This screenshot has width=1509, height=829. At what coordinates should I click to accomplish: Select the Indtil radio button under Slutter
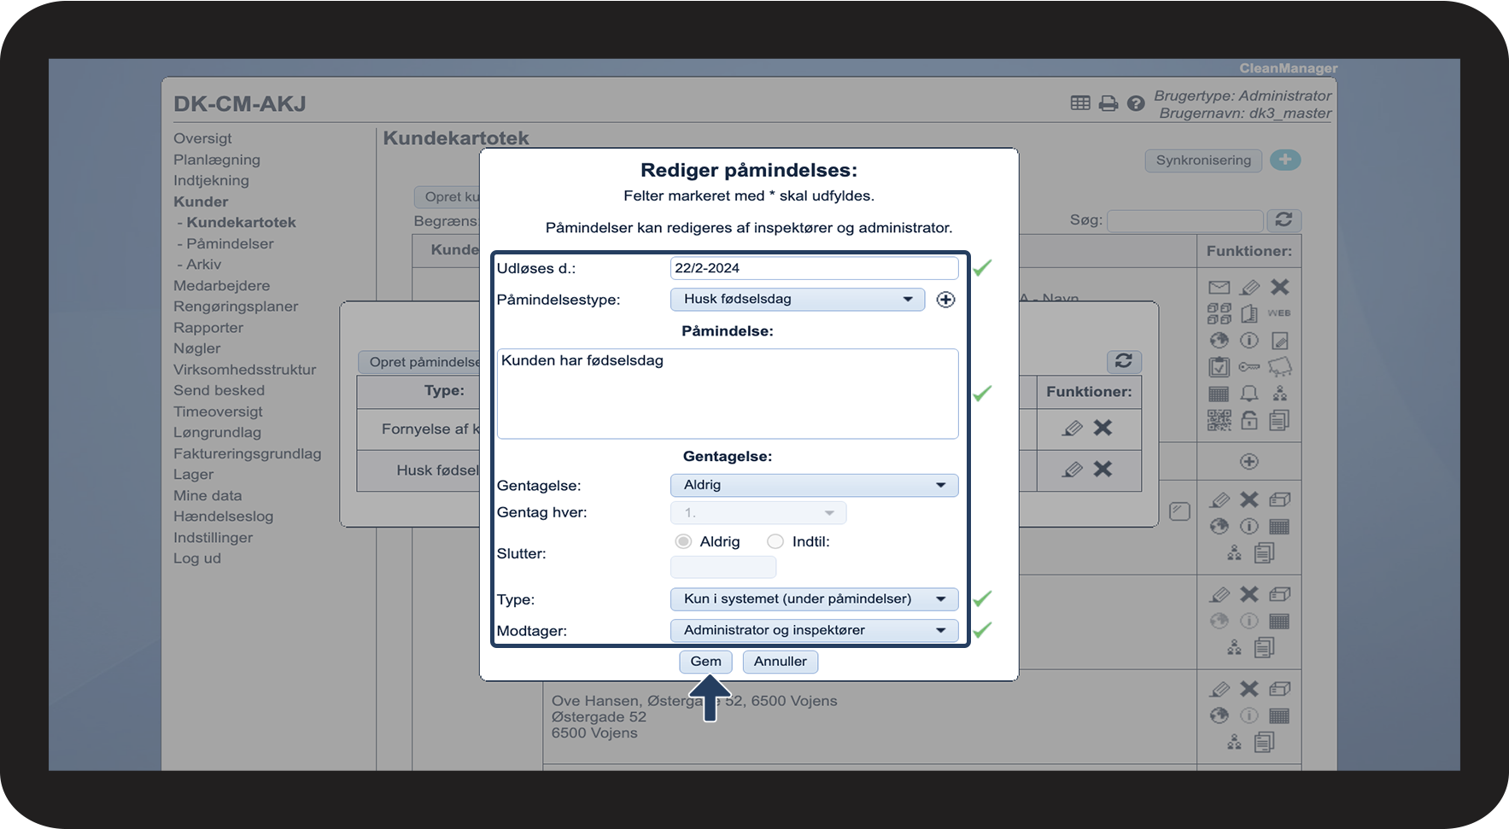775,541
